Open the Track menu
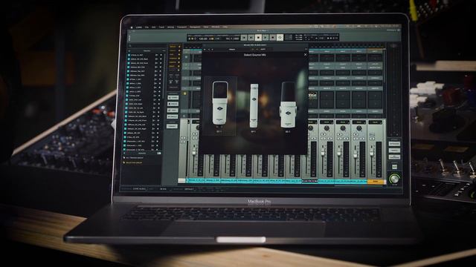 [161, 27]
